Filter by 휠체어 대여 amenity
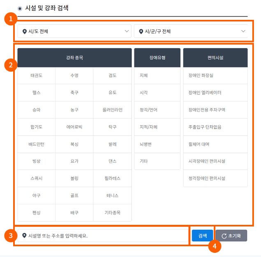 pyautogui.click(x=215, y=144)
